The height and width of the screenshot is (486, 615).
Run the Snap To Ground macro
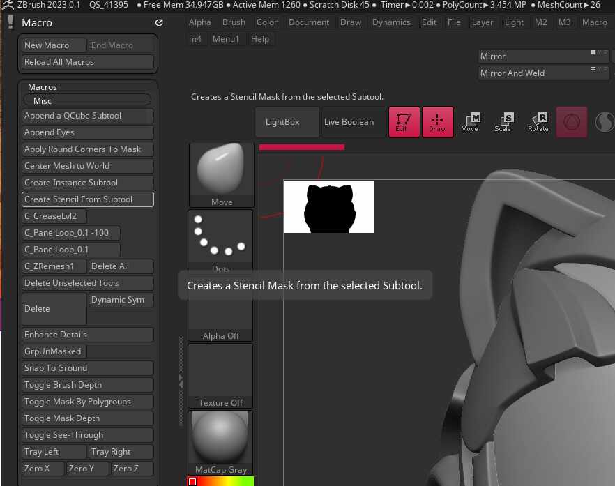(88, 368)
